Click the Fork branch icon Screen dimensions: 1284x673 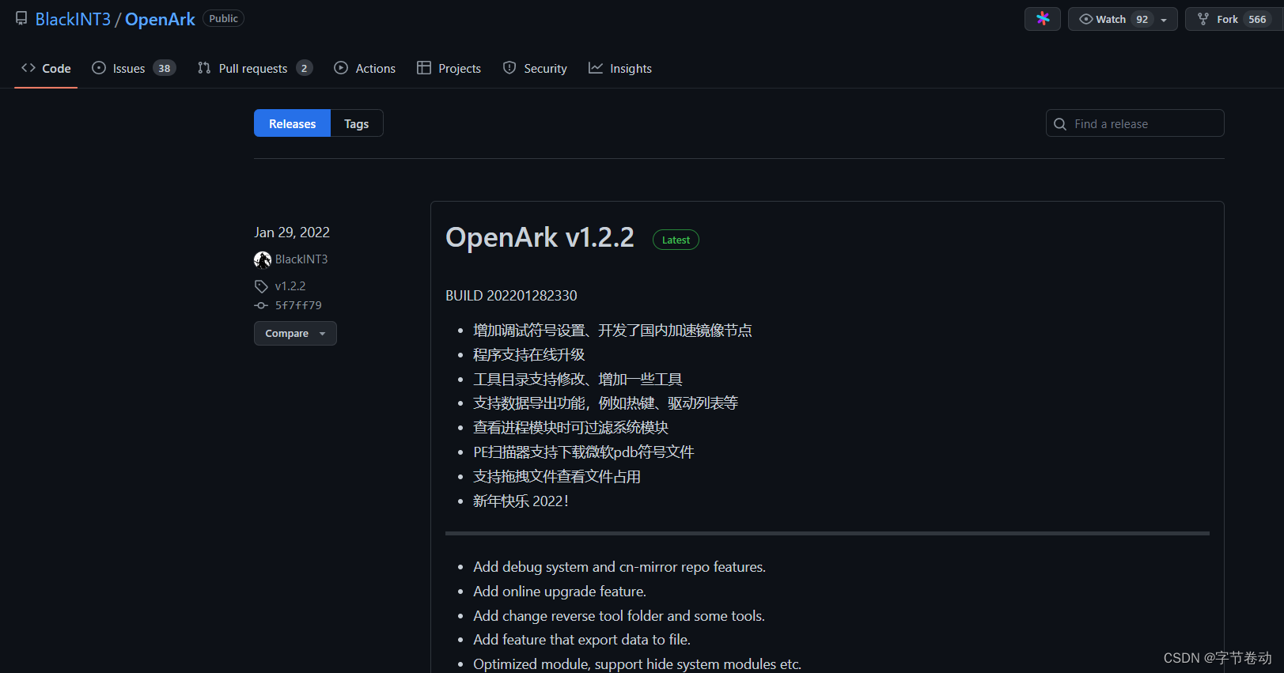coord(1203,19)
